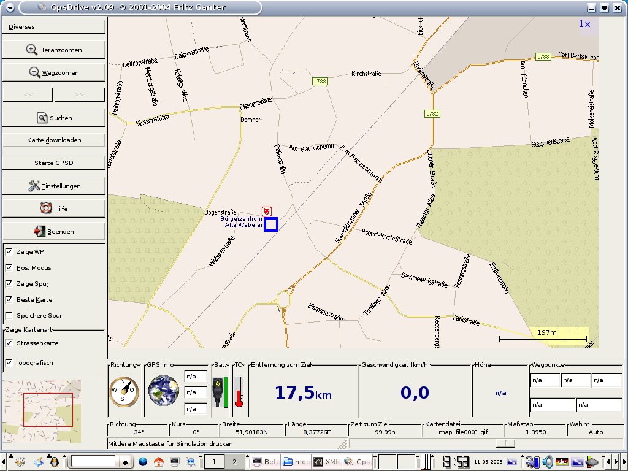The width and height of the screenshot is (628, 471).
Task: Toggle the Strassenkarte map type checkbox
Action: pyautogui.click(x=9, y=343)
